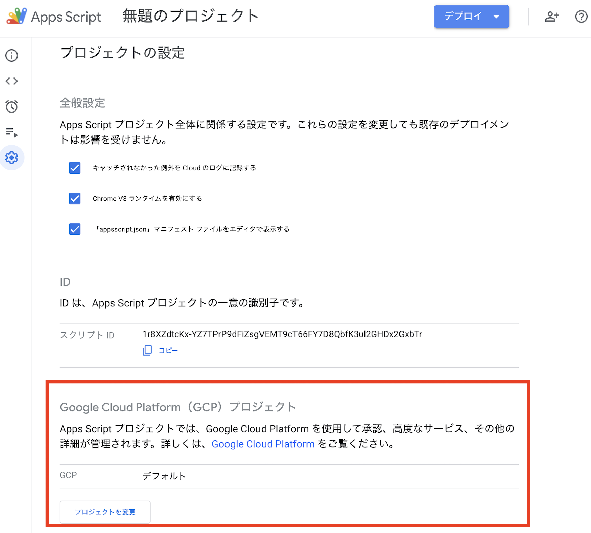Click the 'キャッチされなかった例外' checkbox label text
This screenshot has width=591, height=533.
coord(174,168)
